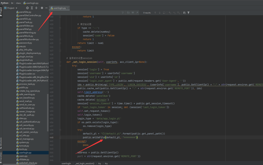
Task: Open the Structure tool window tab
Action: (x=1, y=142)
